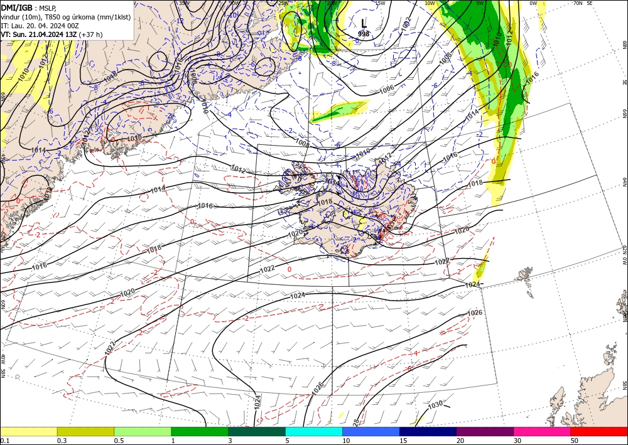Click the '1006' isobar label
This screenshot has width=628, height=445.
(x=386, y=88)
